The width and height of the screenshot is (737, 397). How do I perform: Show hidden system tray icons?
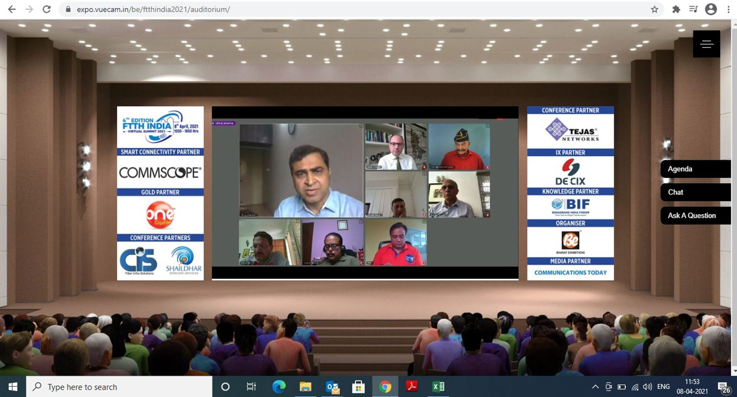point(595,387)
